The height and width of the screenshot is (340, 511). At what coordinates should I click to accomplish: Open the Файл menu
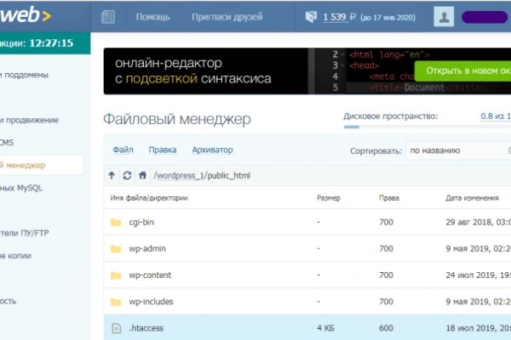[x=123, y=150]
